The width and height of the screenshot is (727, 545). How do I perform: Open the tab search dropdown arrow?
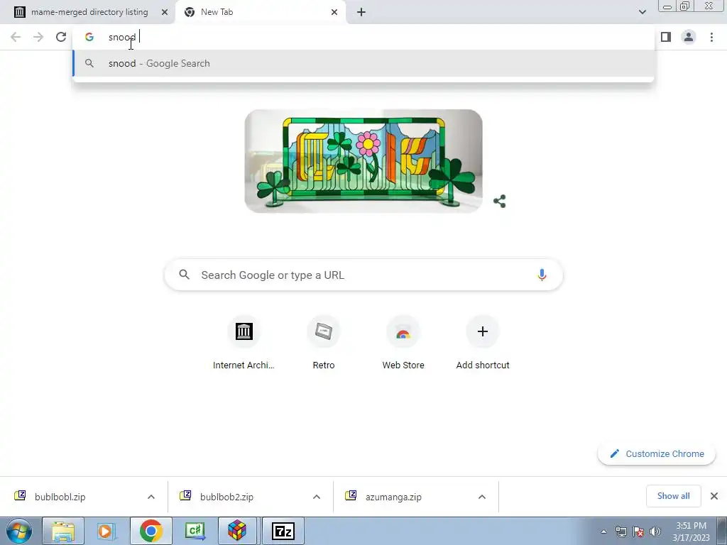coord(642,12)
